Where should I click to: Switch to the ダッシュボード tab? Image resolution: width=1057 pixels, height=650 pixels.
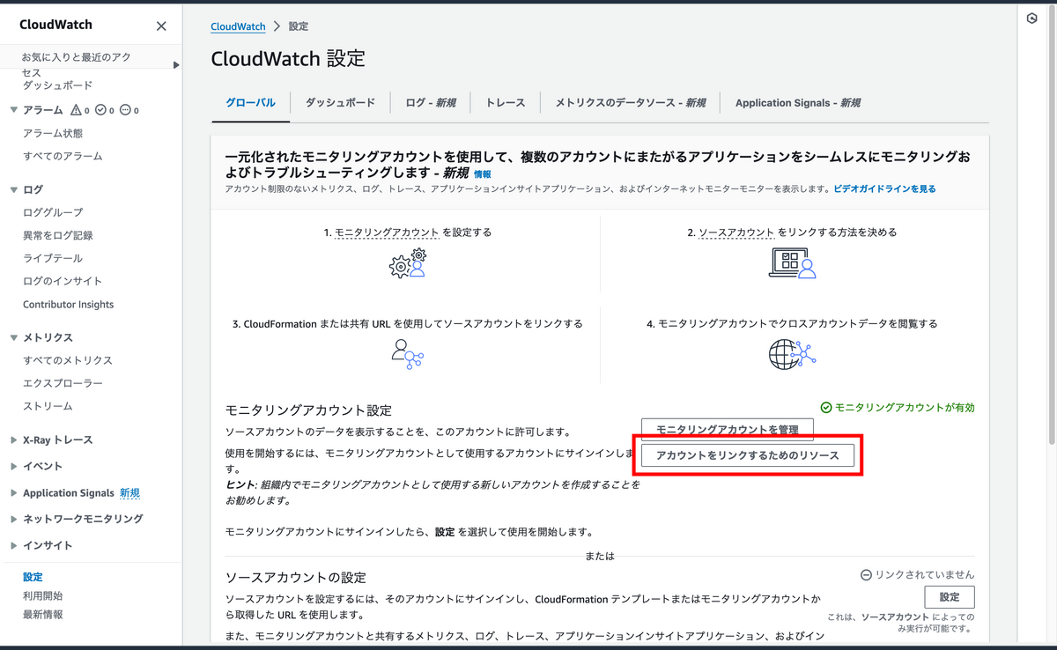(340, 103)
